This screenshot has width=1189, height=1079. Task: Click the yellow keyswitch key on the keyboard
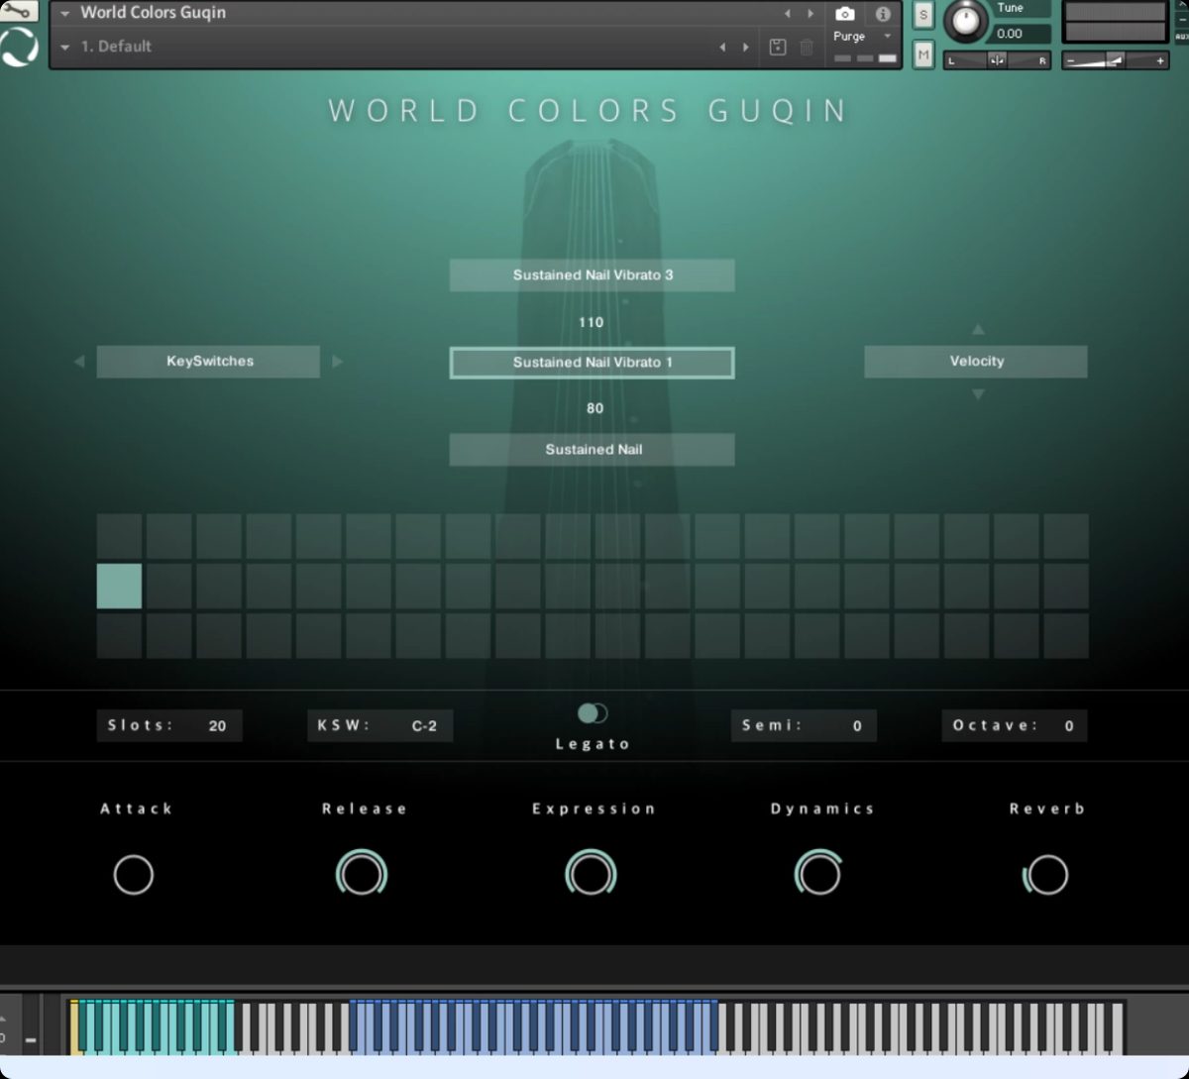coord(74,1026)
